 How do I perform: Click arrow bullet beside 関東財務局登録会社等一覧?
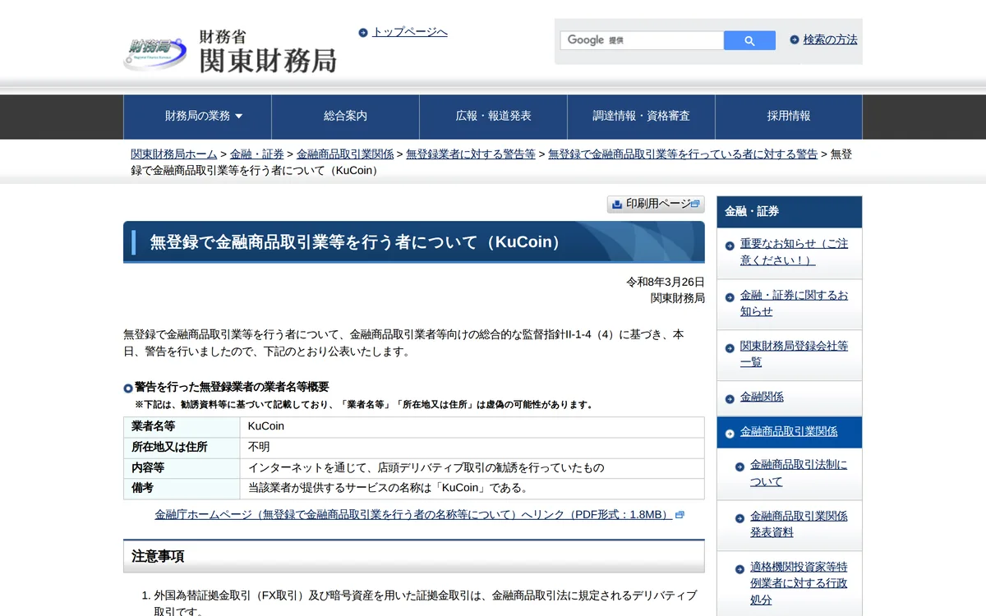coord(730,348)
